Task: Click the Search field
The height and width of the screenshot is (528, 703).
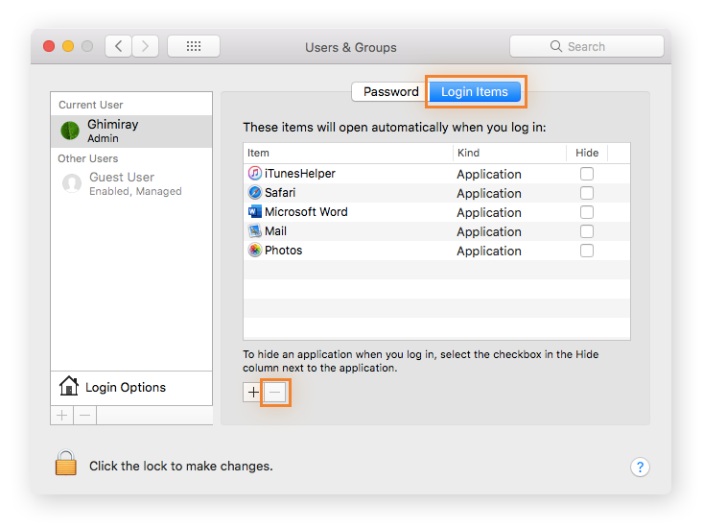Action: point(586,46)
